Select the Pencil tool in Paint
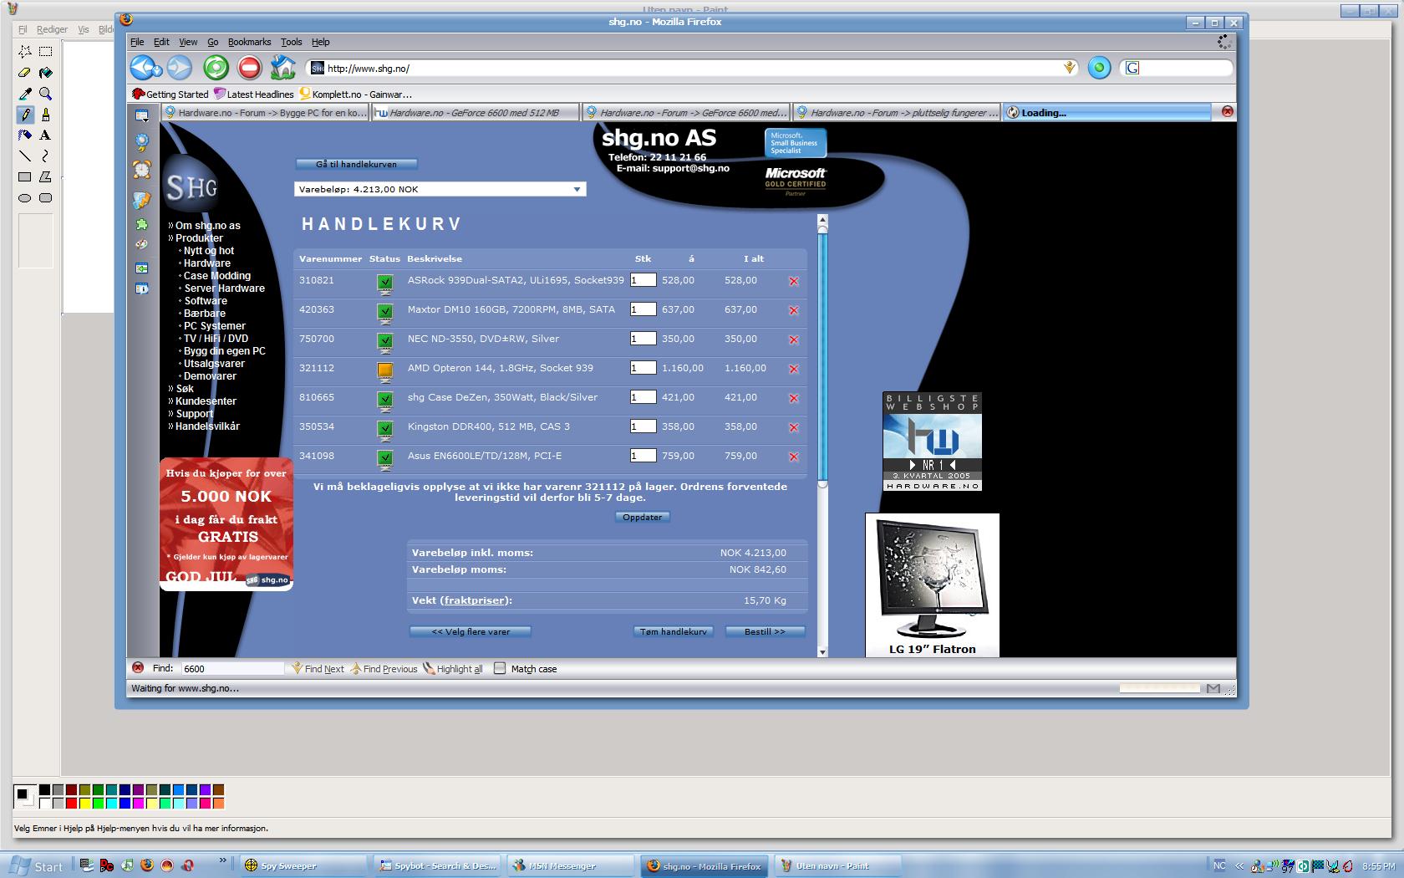The width and height of the screenshot is (1404, 878). tap(25, 115)
